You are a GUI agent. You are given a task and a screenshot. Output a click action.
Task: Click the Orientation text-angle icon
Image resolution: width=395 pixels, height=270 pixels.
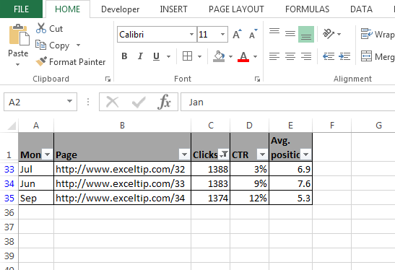(x=329, y=34)
